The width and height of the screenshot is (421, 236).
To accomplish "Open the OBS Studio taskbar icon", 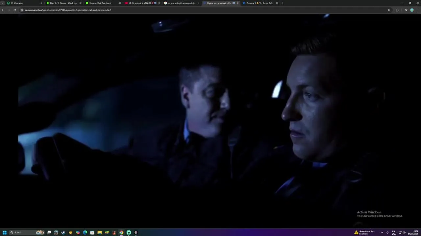I will coord(136,232).
